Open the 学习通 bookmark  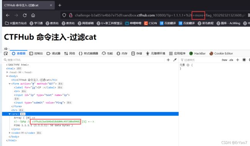click(x=36, y=23)
